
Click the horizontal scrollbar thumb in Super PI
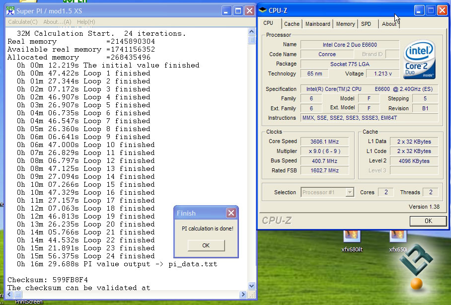pyautogui.click(x=17, y=295)
